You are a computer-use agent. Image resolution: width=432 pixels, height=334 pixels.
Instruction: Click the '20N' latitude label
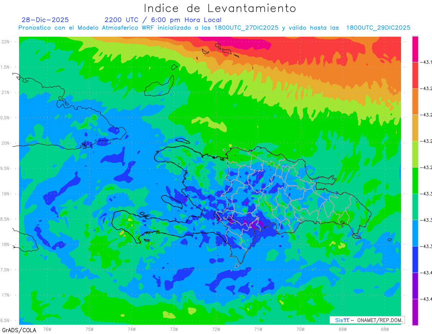[5, 143]
